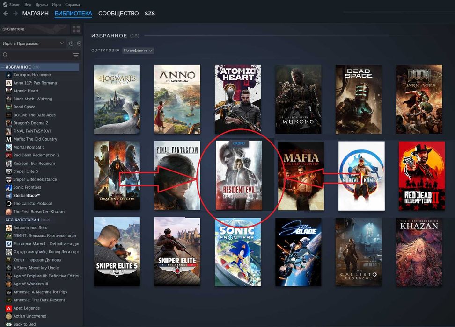Click Apex Legends sidebar icon

[9, 308]
